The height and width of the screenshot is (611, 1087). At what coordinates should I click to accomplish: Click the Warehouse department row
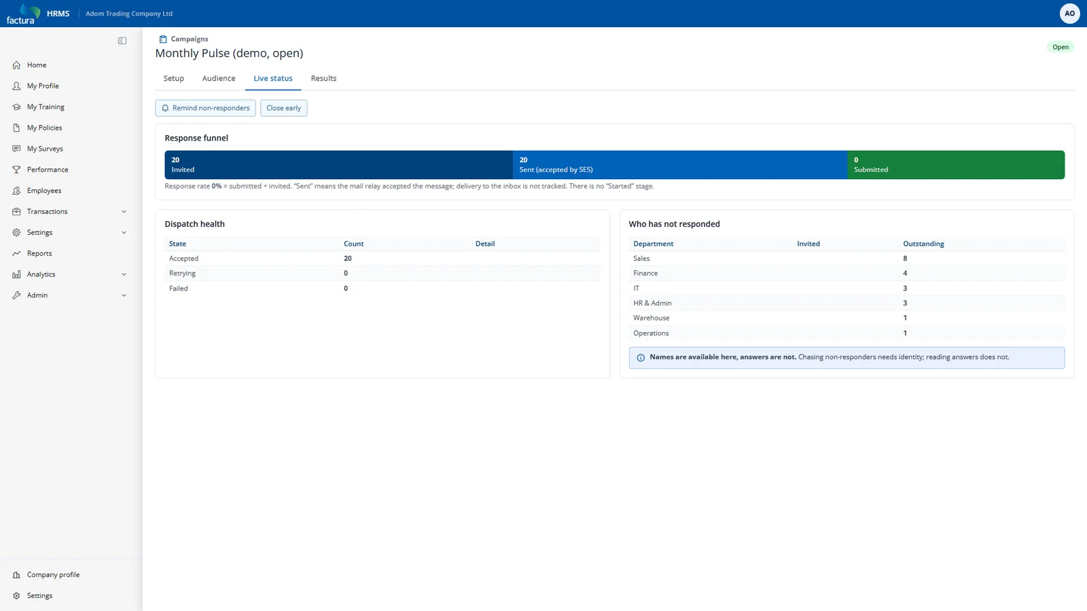point(847,318)
